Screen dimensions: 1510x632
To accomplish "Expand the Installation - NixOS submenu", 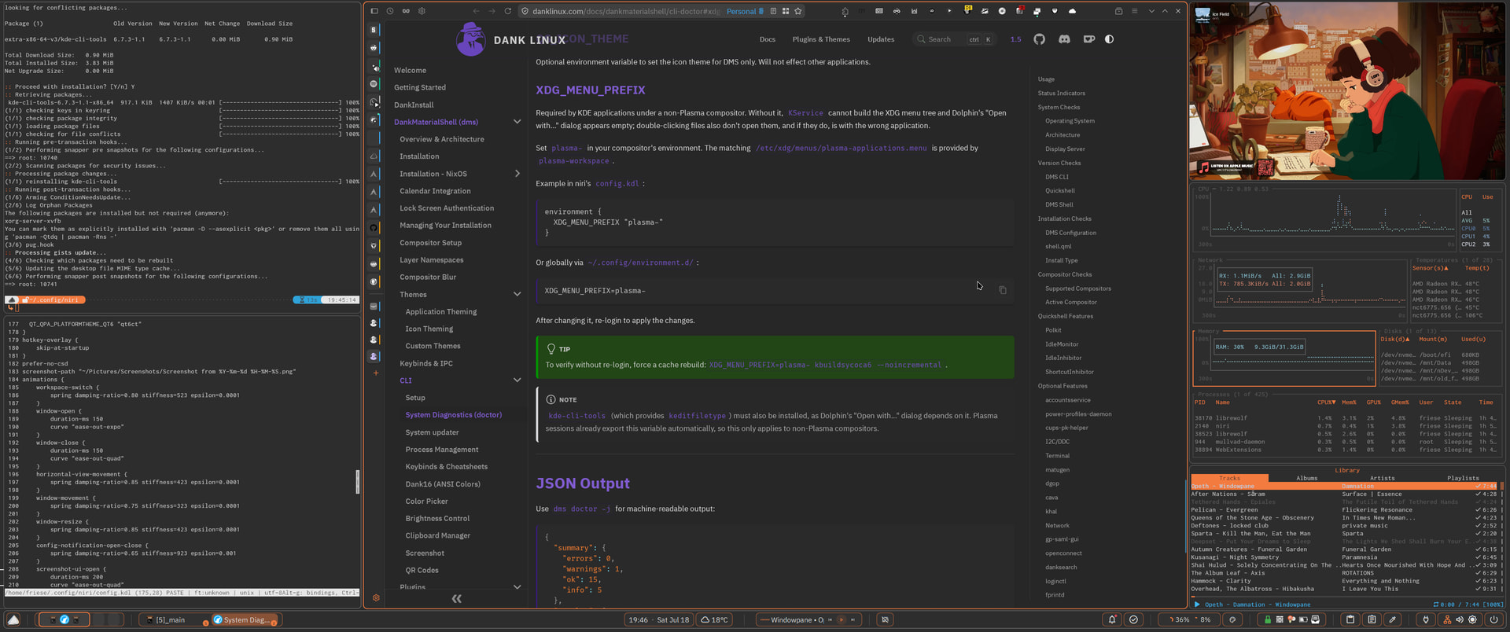I will tap(517, 174).
